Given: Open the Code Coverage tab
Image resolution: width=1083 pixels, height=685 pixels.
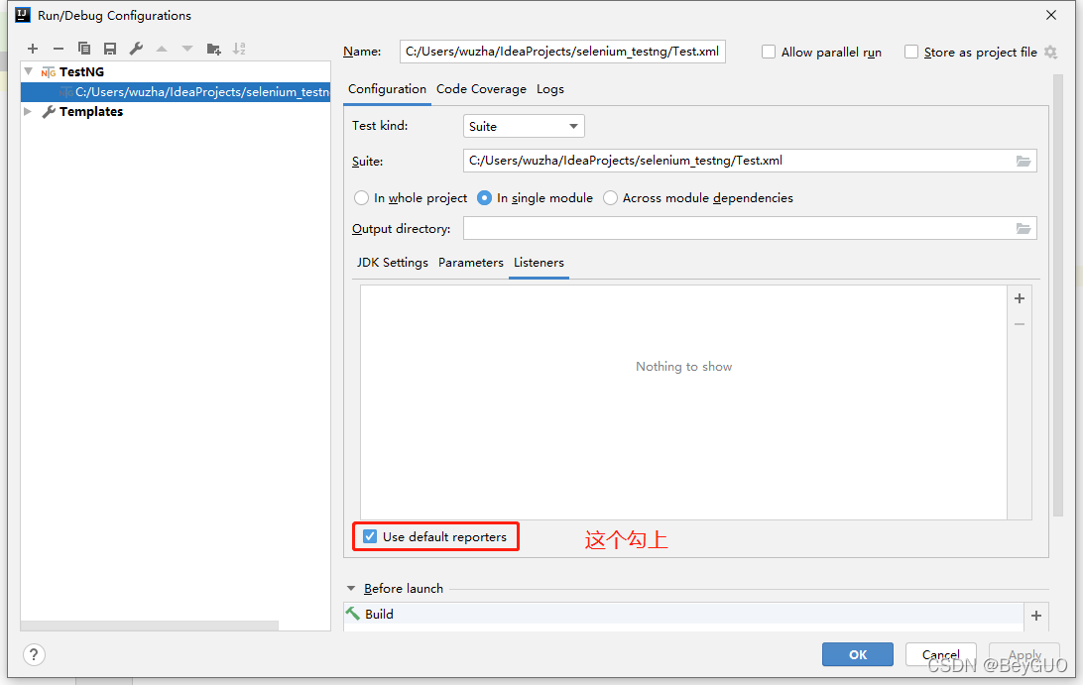Looking at the screenshot, I should pyautogui.click(x=481, y=89).
